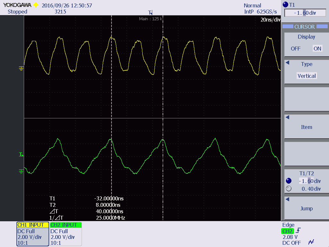
Task: Click the trigger hysteresis icon near DC OFF
Action: [311, 242]
